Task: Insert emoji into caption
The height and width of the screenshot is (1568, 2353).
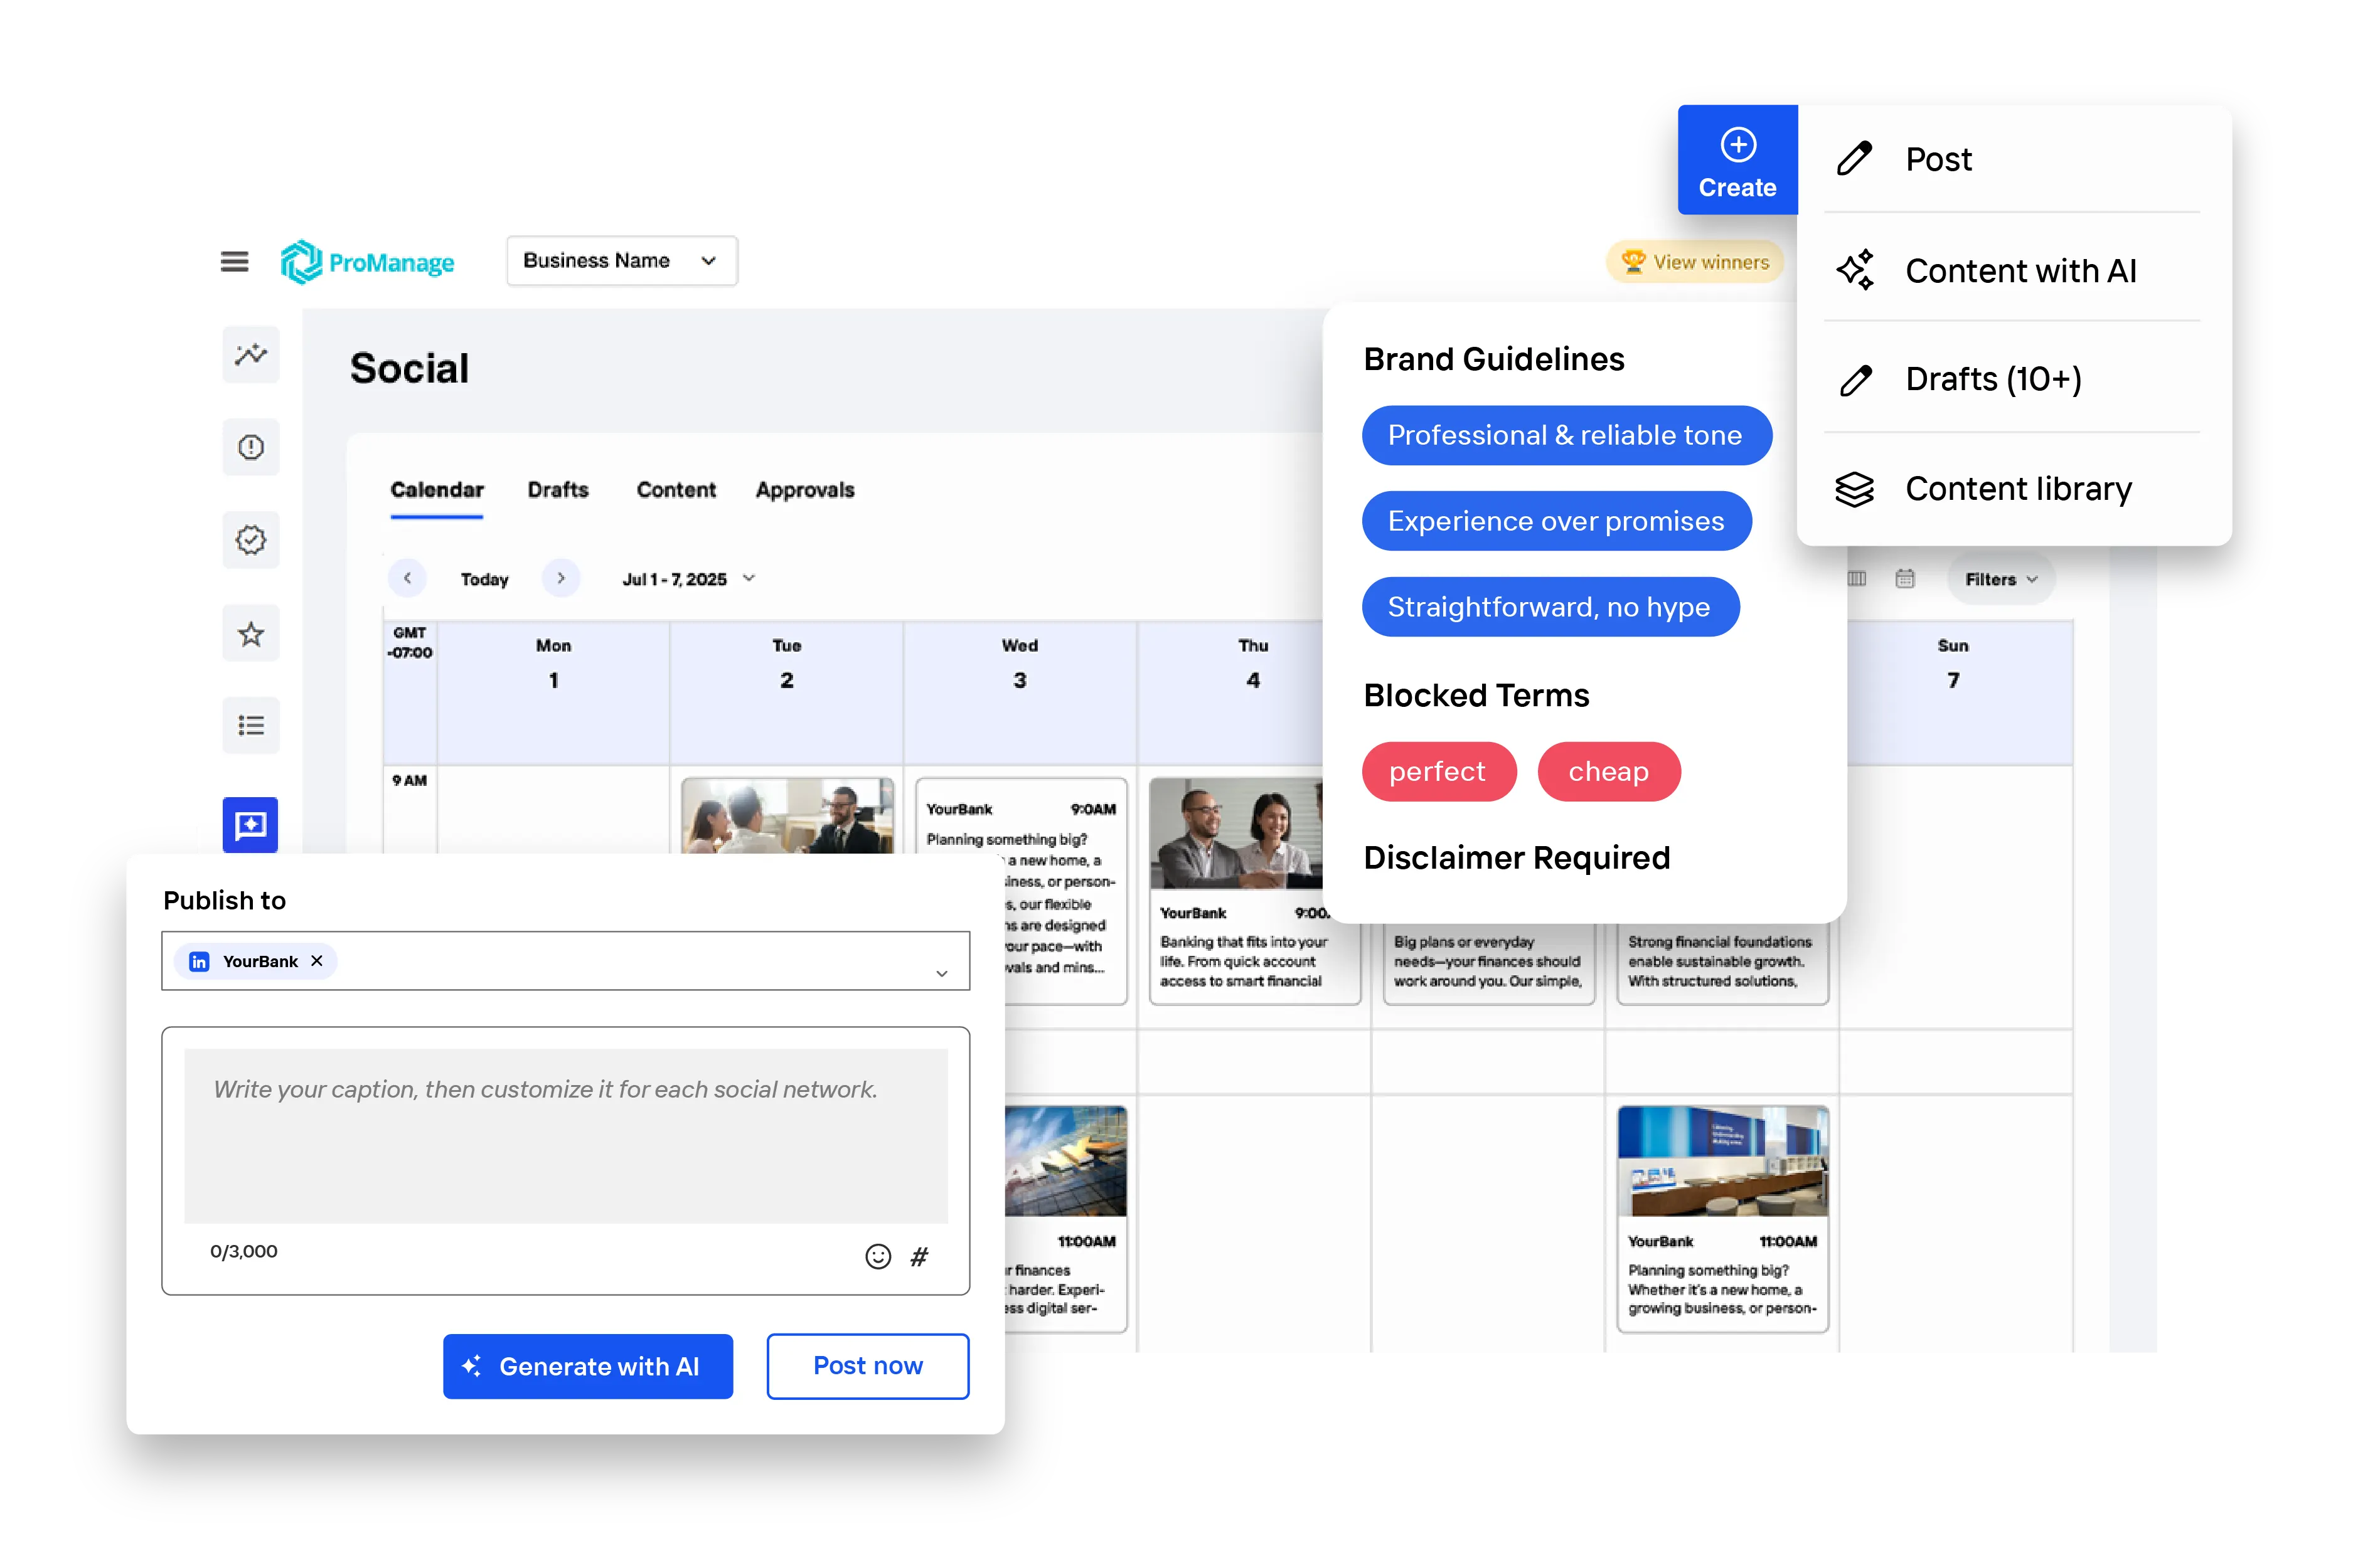Action: point(877,1257)
